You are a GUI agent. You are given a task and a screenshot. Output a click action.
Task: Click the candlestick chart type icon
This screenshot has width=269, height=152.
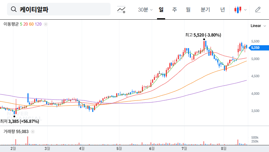[x=238, y=9]
